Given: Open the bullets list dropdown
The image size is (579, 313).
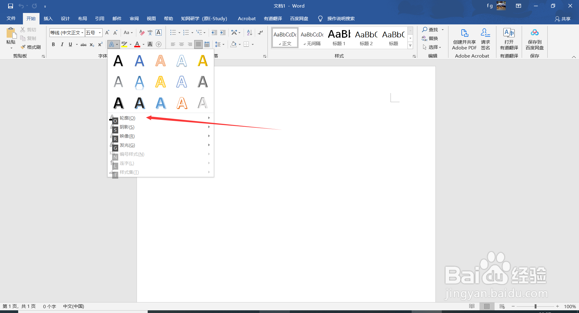Looking at the screenshot, I should click(x=179, y=33).
